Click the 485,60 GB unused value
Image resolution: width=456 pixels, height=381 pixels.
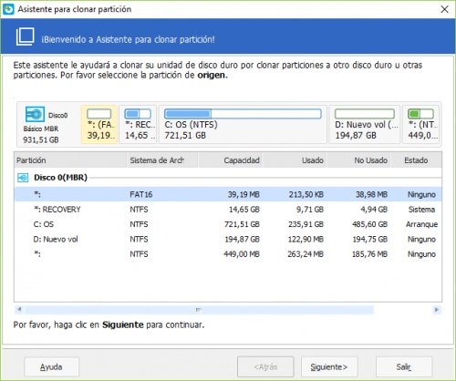pos(369,224)
